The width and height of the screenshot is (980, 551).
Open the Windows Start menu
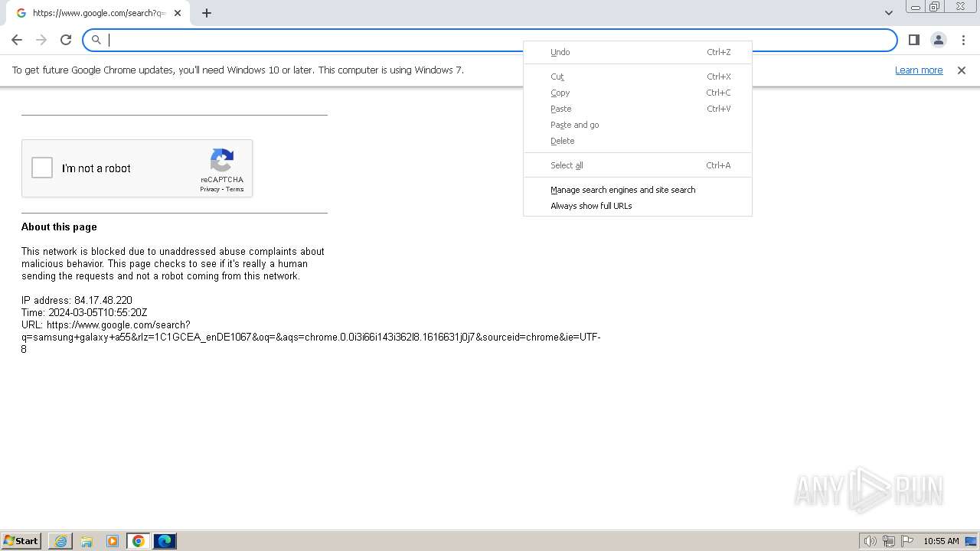pyautogui.click(x=21, y=540)
